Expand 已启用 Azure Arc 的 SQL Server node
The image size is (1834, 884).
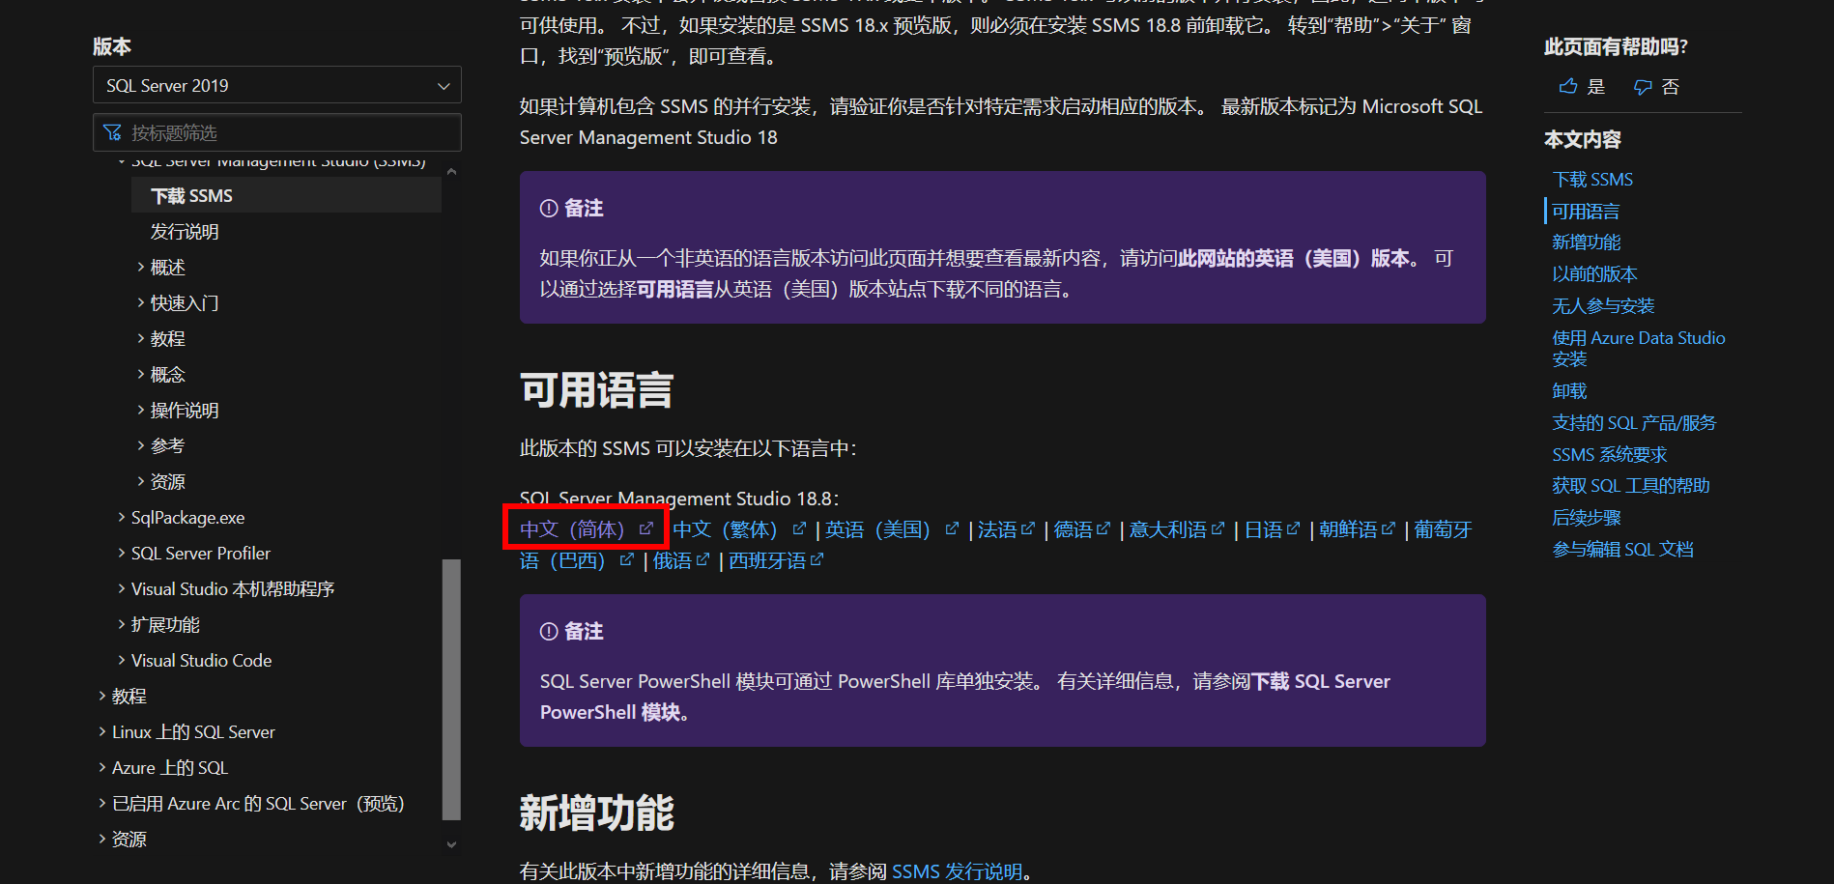102,803
